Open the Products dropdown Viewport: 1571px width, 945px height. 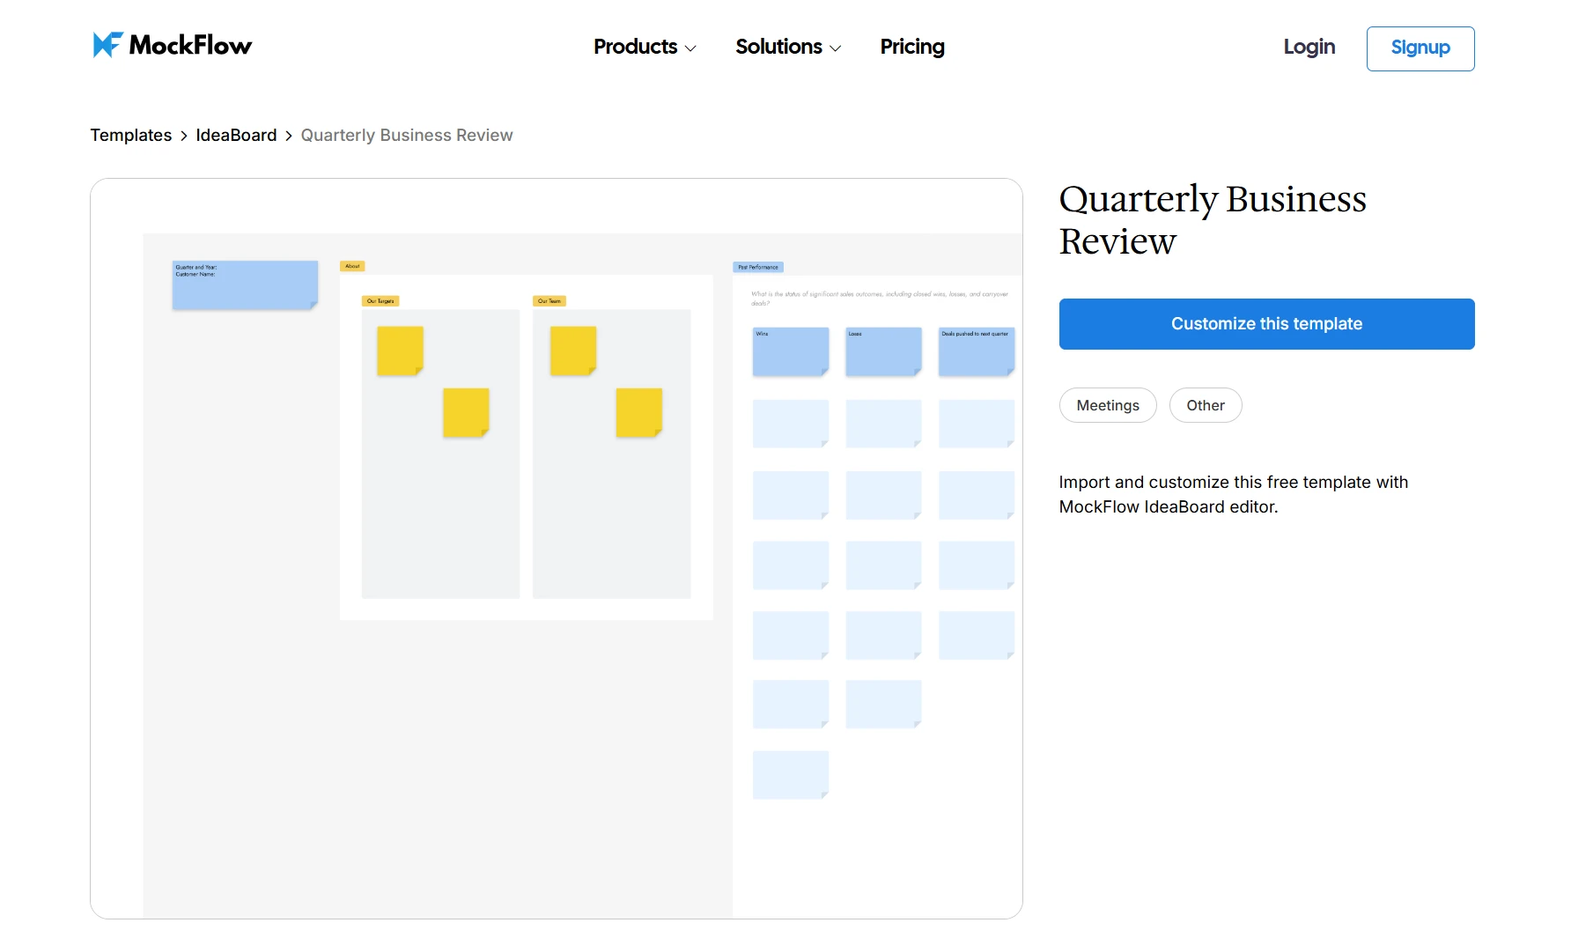637,48
